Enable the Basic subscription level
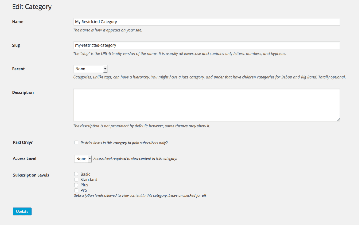The image size is (359, 225). [76, 174]
